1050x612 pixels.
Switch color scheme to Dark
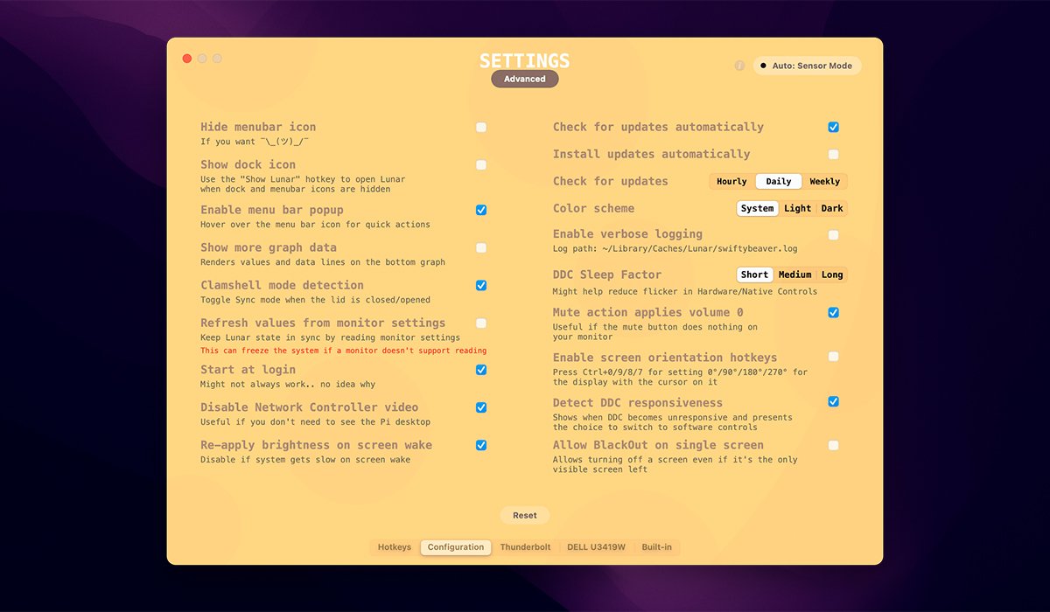[832, 209]
